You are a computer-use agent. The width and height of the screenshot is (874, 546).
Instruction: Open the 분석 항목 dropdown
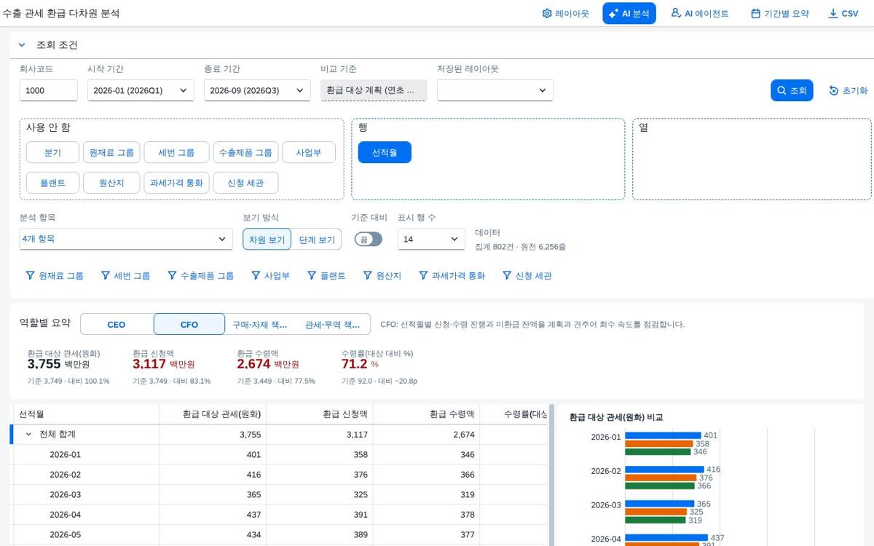coord(126,239)
